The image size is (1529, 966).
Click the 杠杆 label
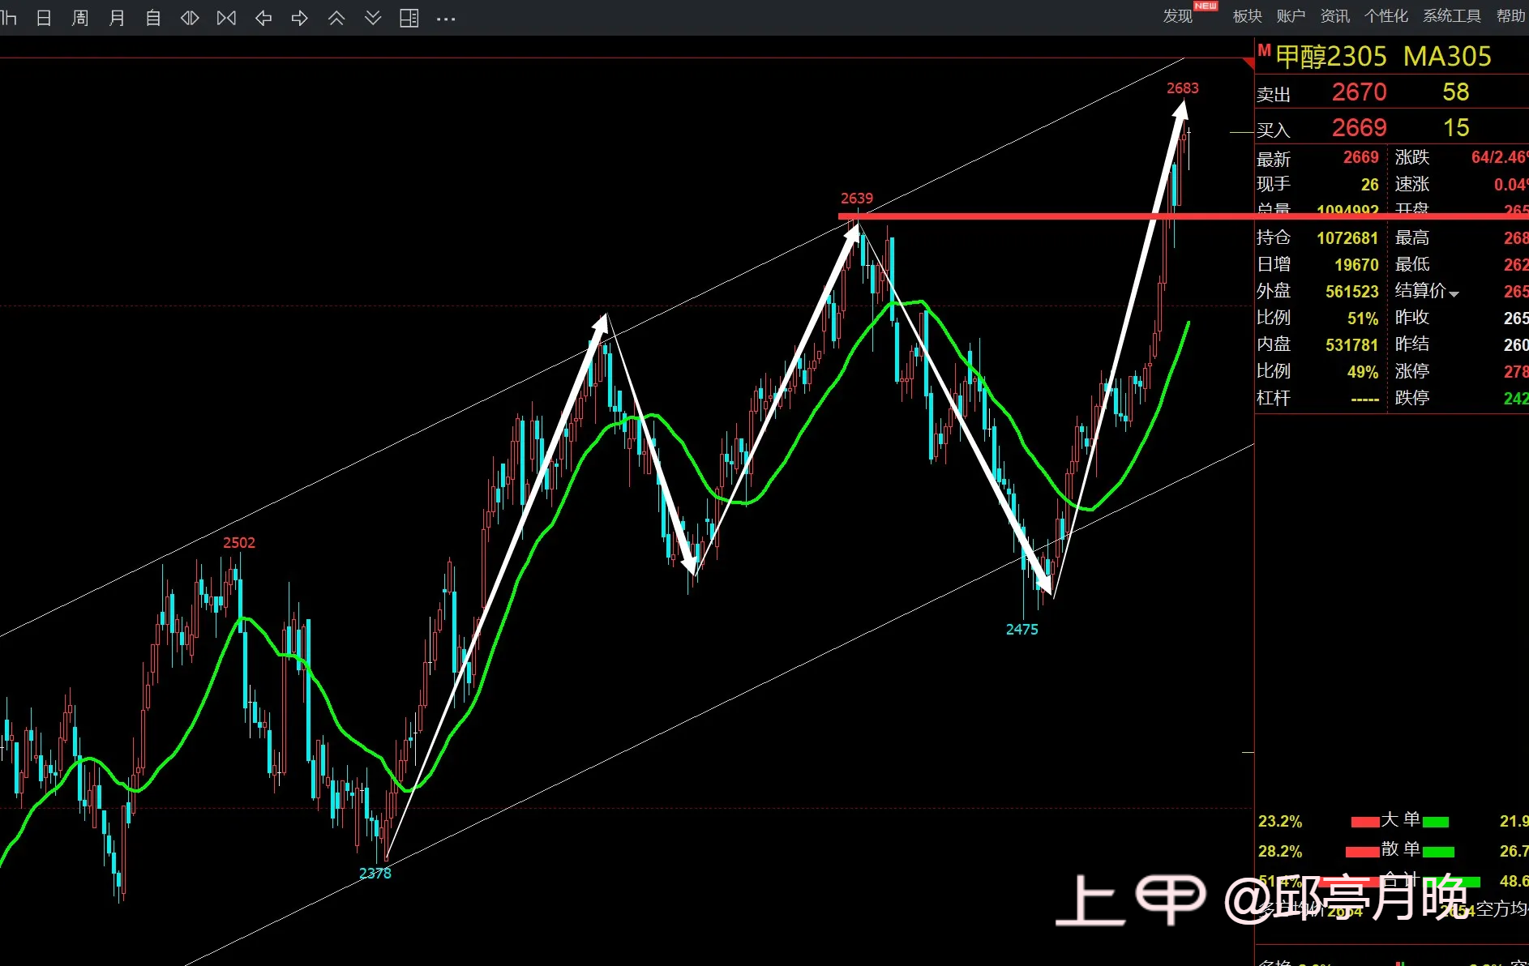(1273, 398)
